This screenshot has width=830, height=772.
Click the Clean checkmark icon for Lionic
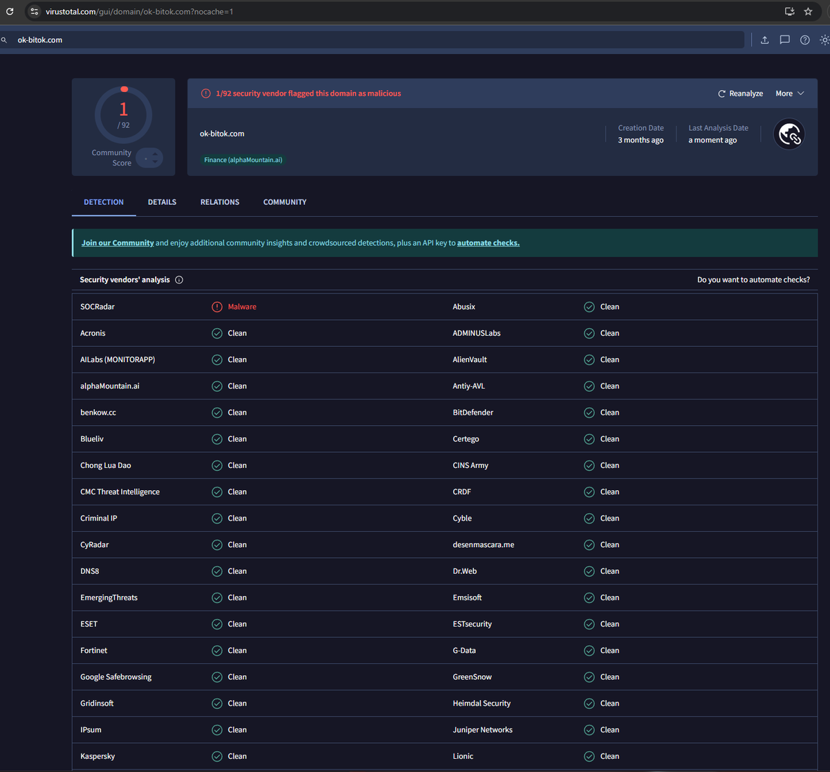coord(589,756)
